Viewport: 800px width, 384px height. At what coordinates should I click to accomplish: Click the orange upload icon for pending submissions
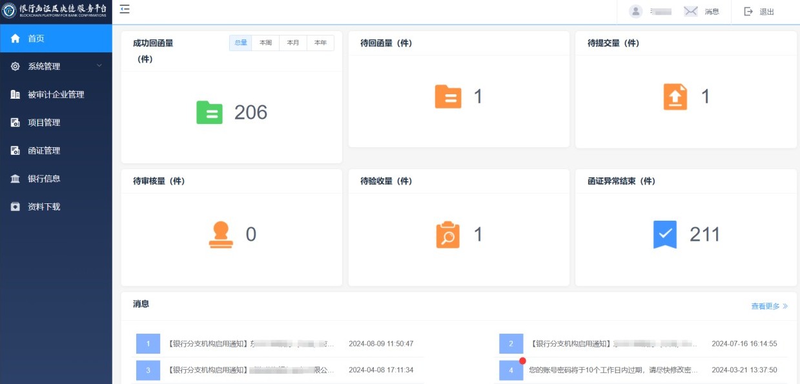675,97
